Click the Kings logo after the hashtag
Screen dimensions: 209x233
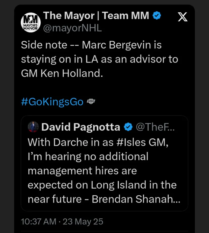(x=91, y=101)
